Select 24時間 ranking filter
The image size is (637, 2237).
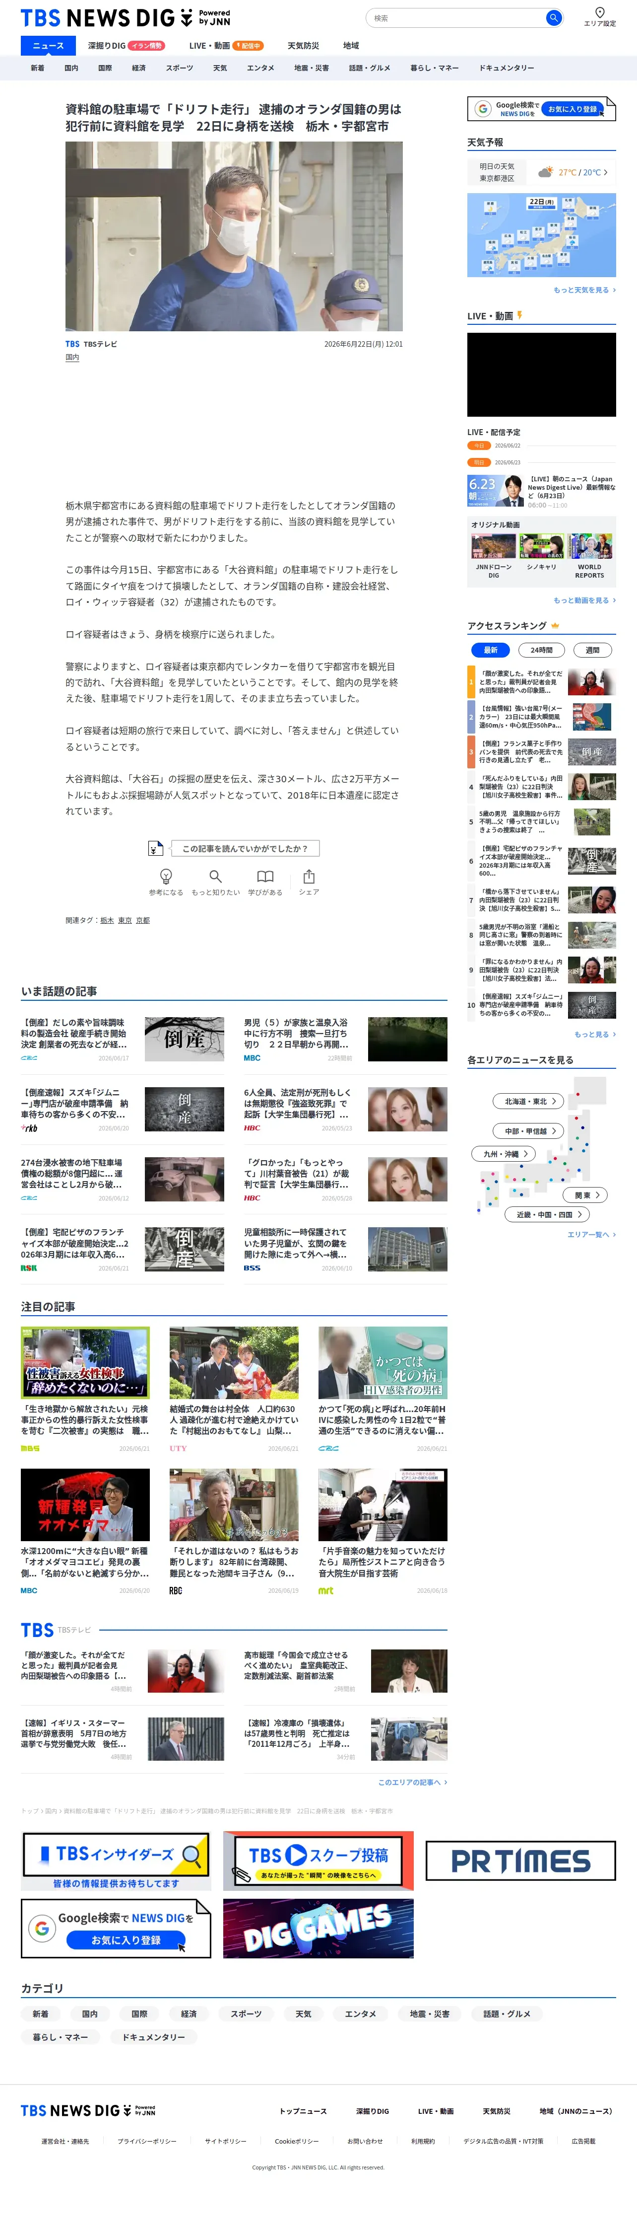(542, 650)
